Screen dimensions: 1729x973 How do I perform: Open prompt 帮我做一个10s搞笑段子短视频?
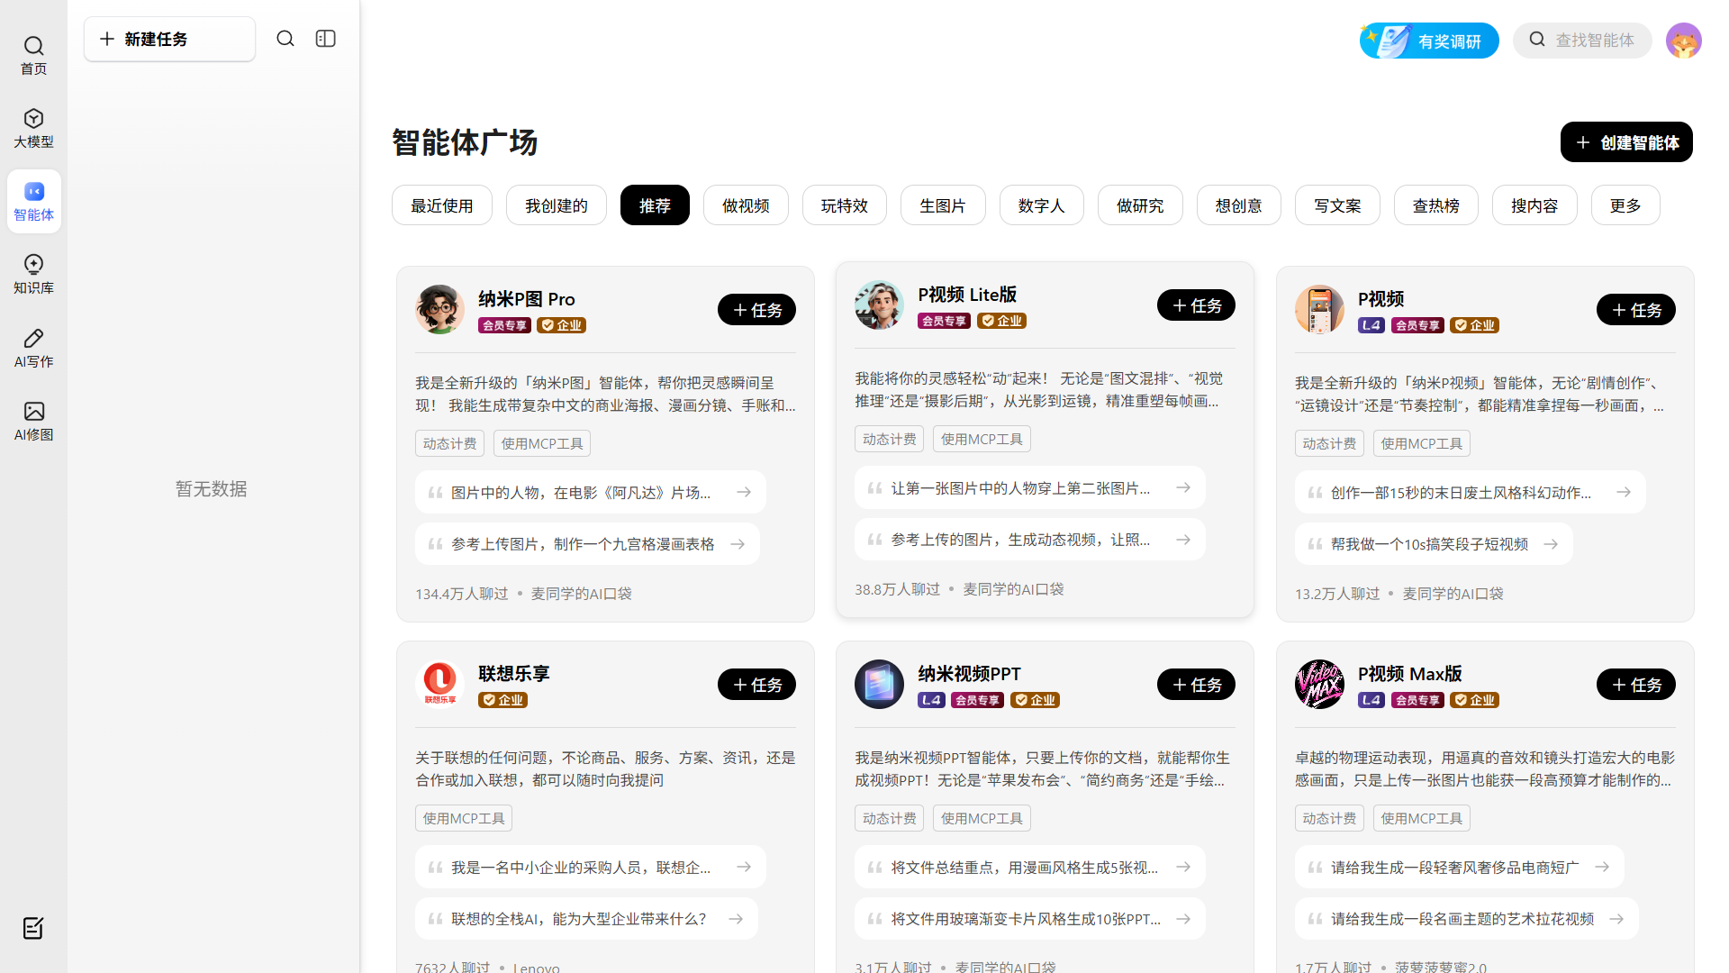(x=1434, y=544)
